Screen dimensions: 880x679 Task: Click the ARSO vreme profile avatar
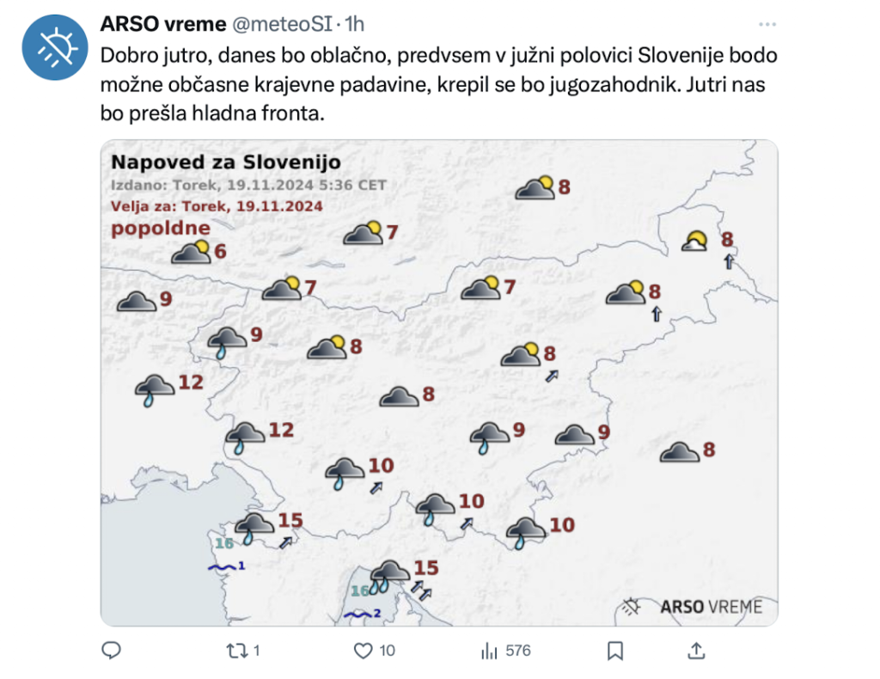click(55, 47)
